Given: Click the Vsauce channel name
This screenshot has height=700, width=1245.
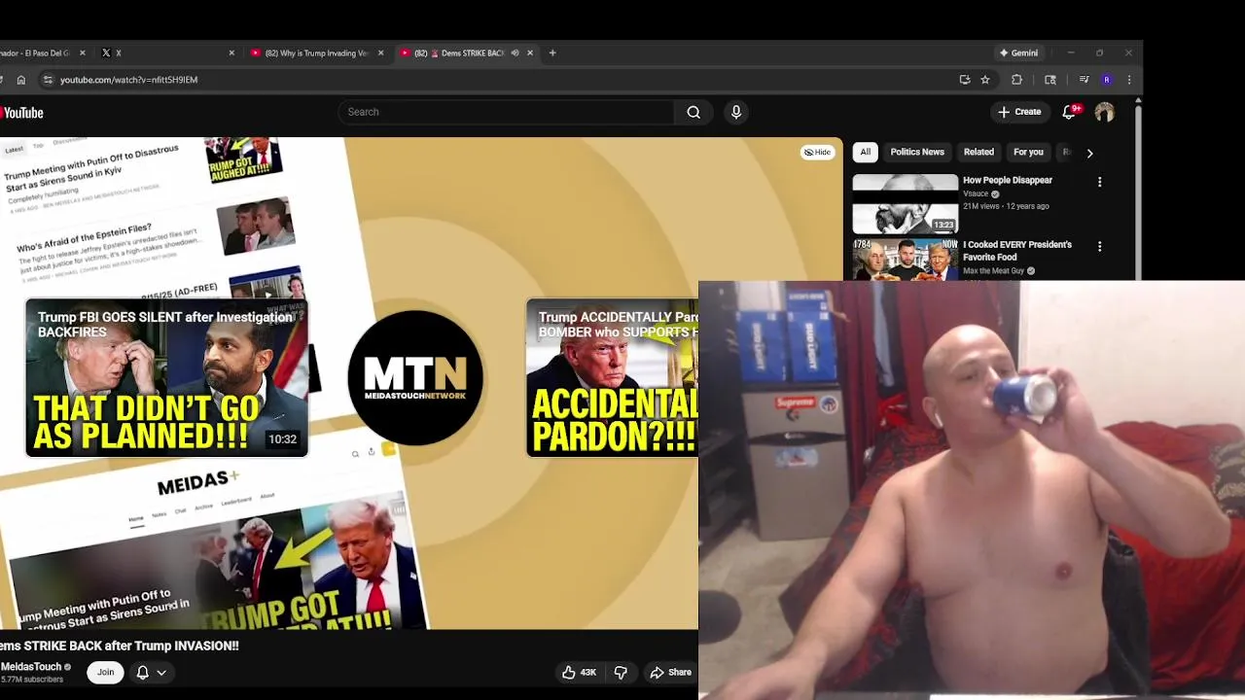Looking at the screenshot, I should [x=976, y=193].
